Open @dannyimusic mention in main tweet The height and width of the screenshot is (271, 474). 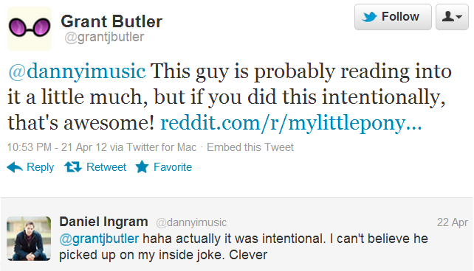coord(77,71)
